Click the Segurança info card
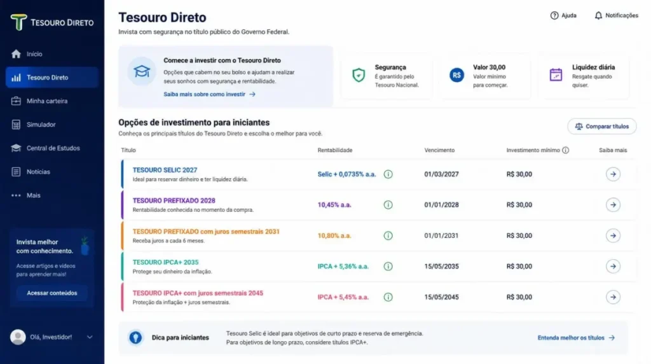The width and height of the screenshot is (651, 364). pos(387,76)
